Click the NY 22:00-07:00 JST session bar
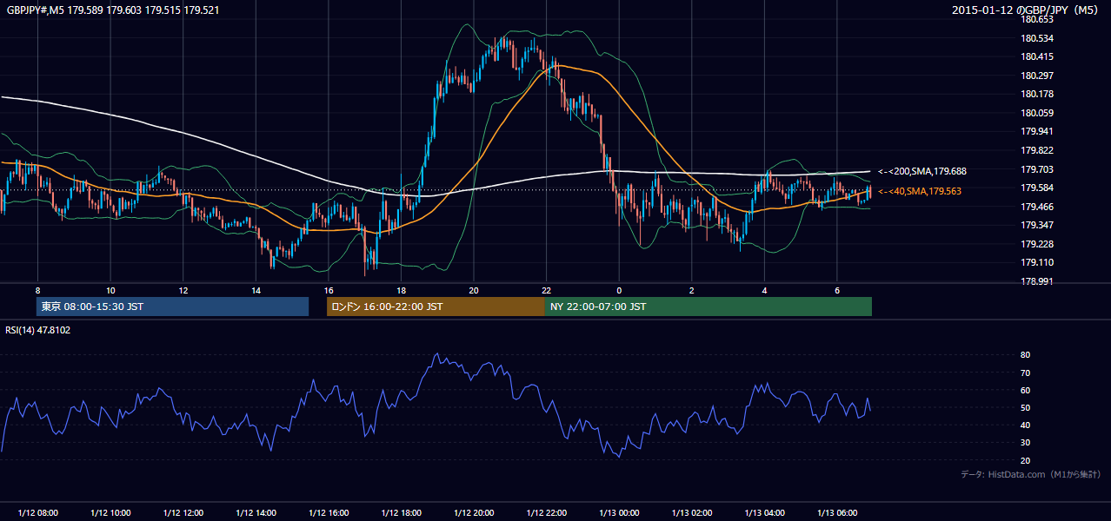The width and height of the screenshot is (1111, 521). pos(709,307)
